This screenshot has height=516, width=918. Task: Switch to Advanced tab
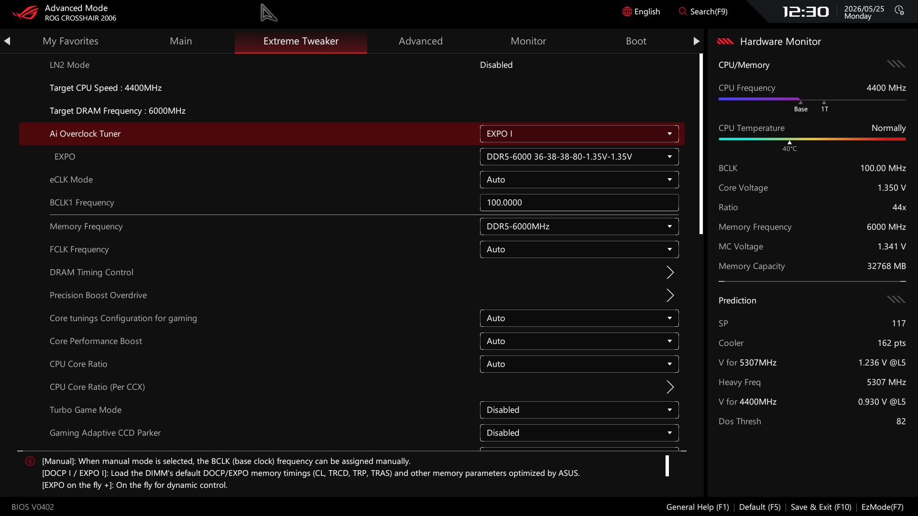(x=420, y=41)
